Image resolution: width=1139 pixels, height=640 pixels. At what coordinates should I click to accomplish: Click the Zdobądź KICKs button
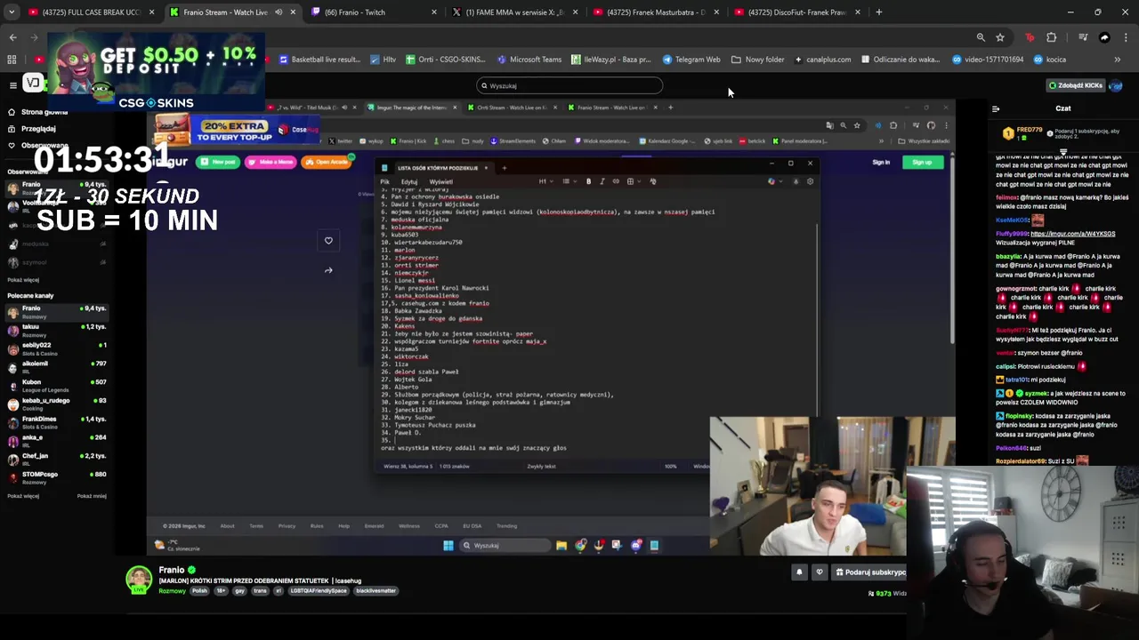coord(1076,85)
